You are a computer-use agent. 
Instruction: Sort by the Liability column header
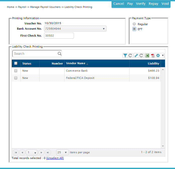tap(145, 63)
